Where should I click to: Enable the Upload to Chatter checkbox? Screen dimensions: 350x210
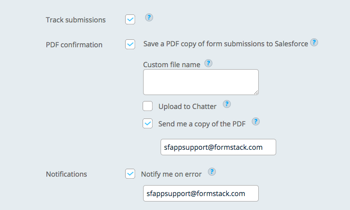(x=148, y=106)
